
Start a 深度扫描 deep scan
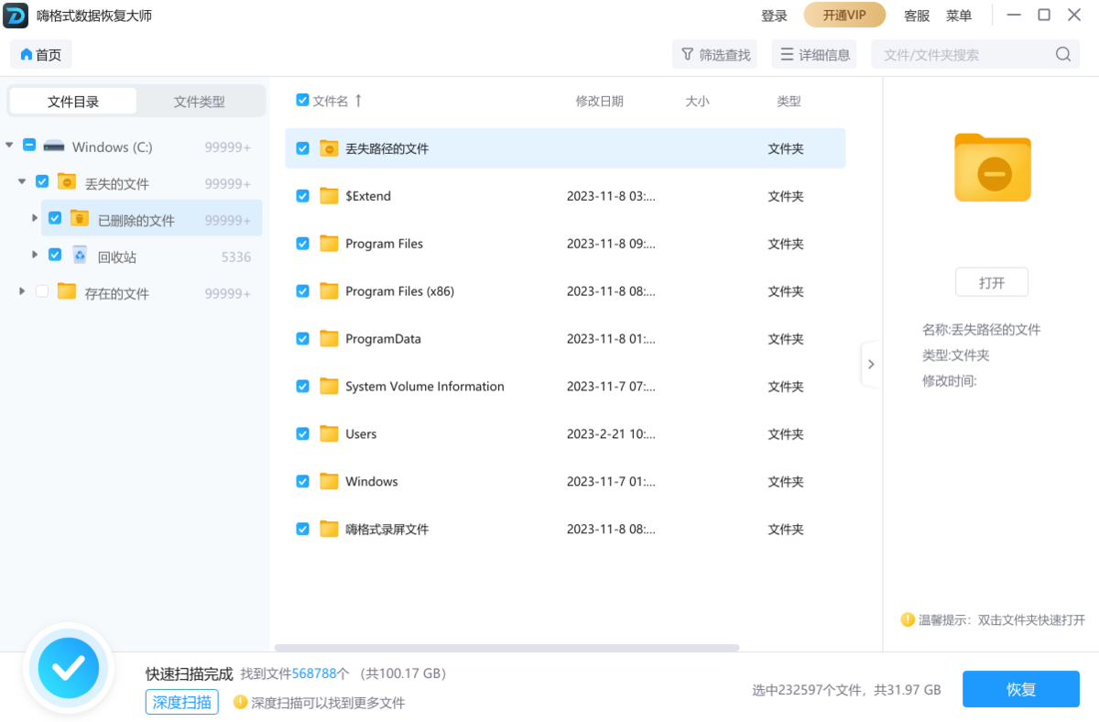pyautogui.click(x=181, y=702)
